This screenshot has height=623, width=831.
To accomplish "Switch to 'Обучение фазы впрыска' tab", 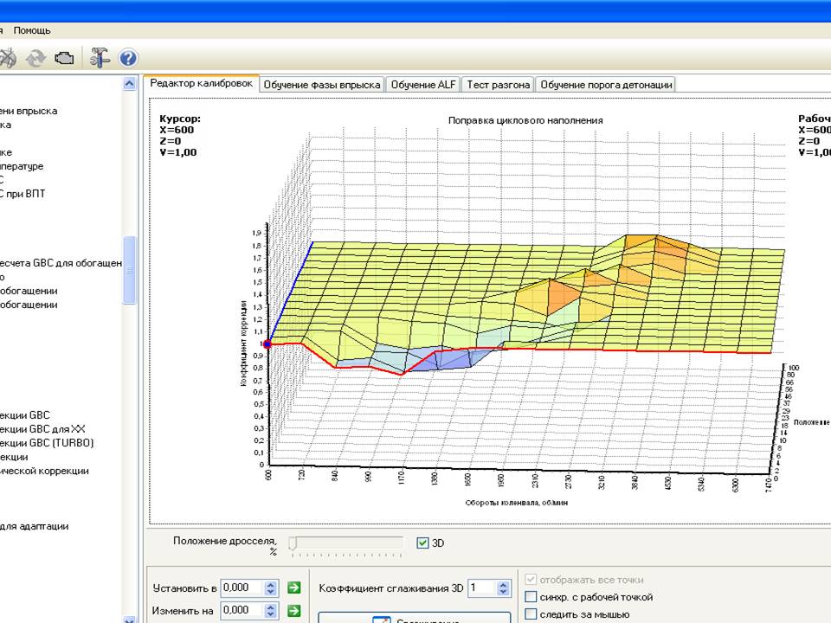I will pyautogui.click(x=322, y=85).
